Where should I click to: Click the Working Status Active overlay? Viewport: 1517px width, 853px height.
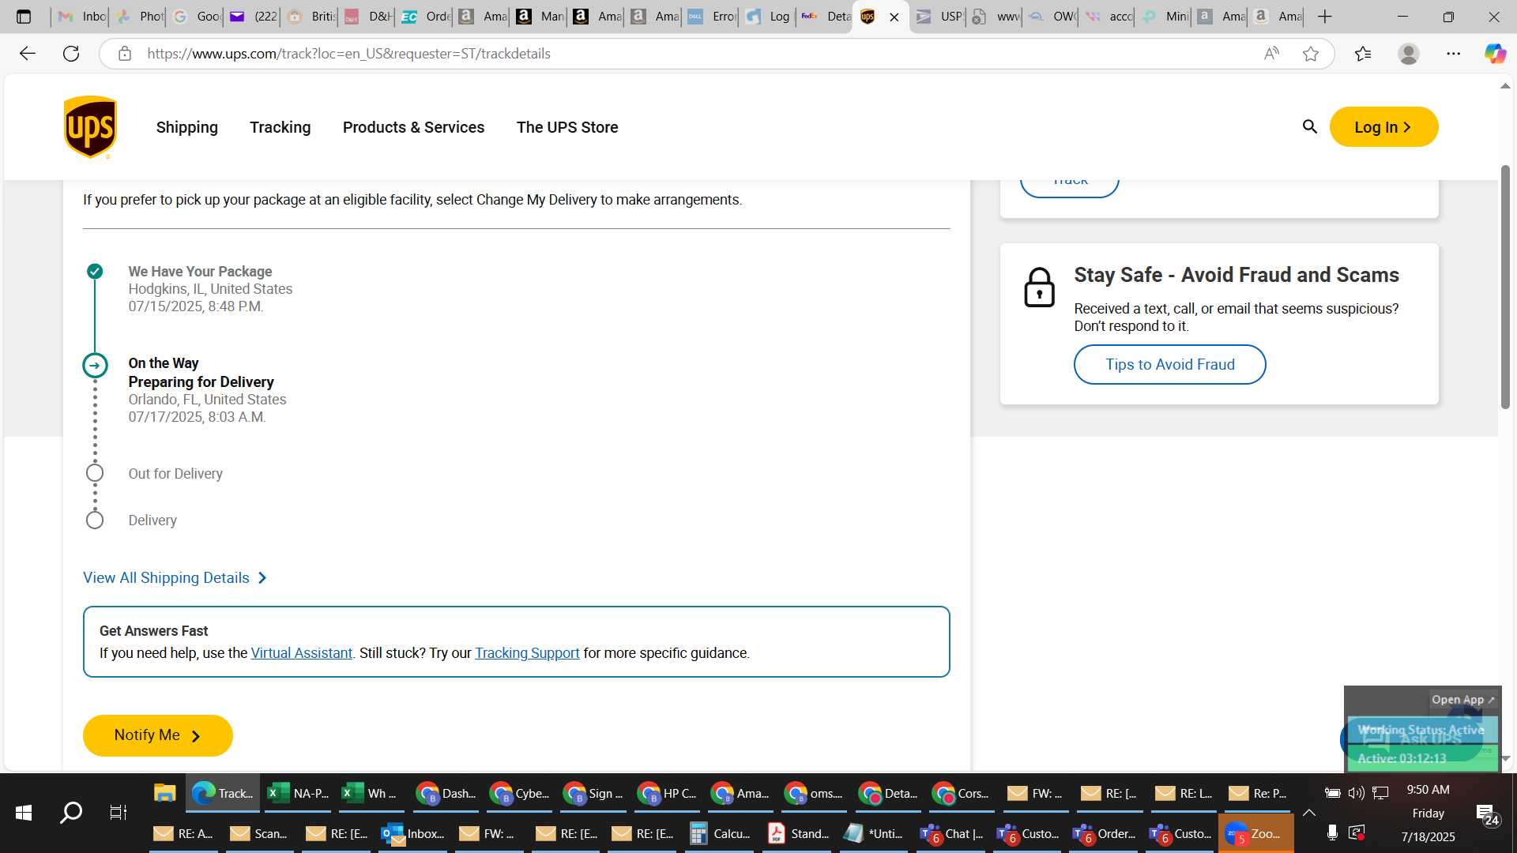click(1421, 731)
